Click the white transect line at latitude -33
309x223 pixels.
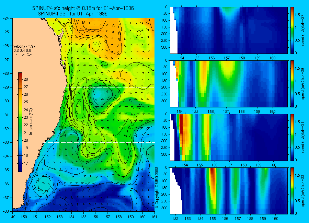tap(101, 142)
